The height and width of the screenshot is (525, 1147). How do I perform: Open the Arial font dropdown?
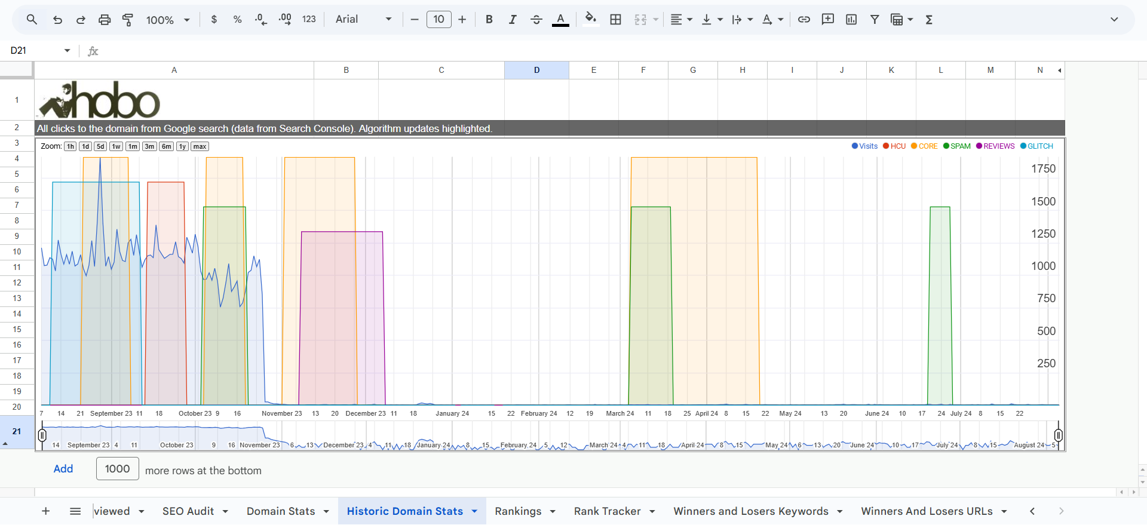click(363, 20)
